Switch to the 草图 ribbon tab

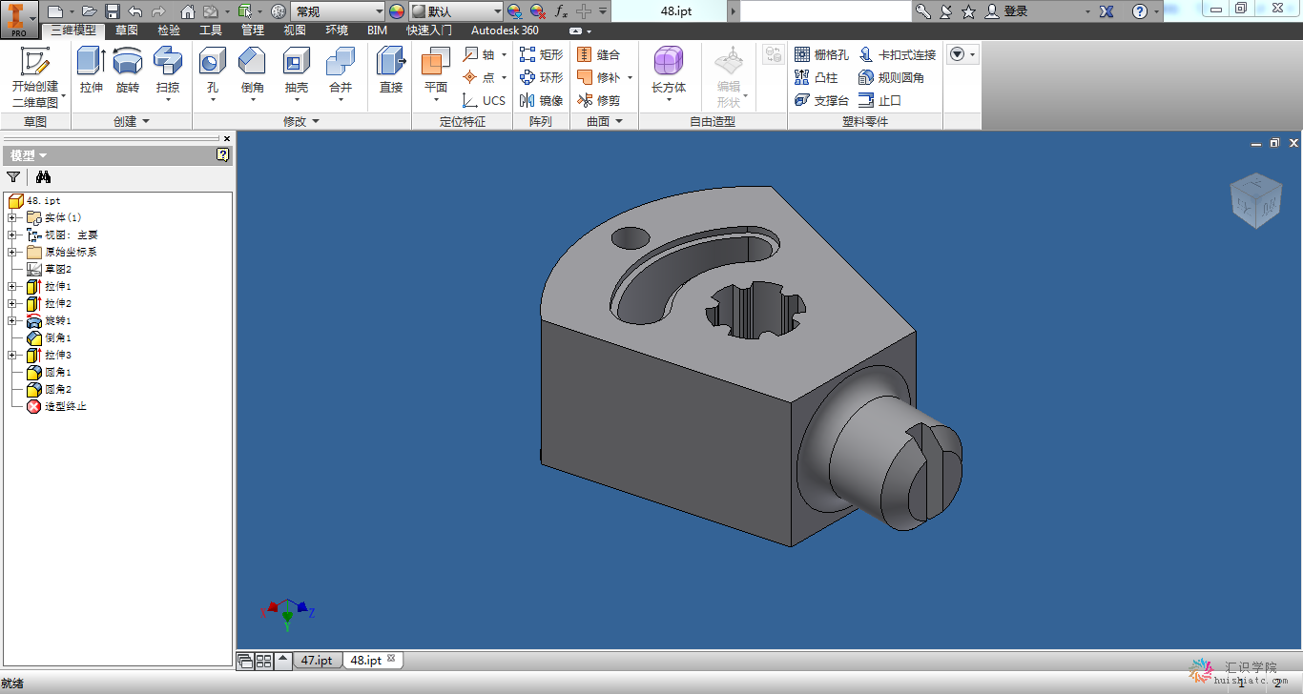[126, 31]
